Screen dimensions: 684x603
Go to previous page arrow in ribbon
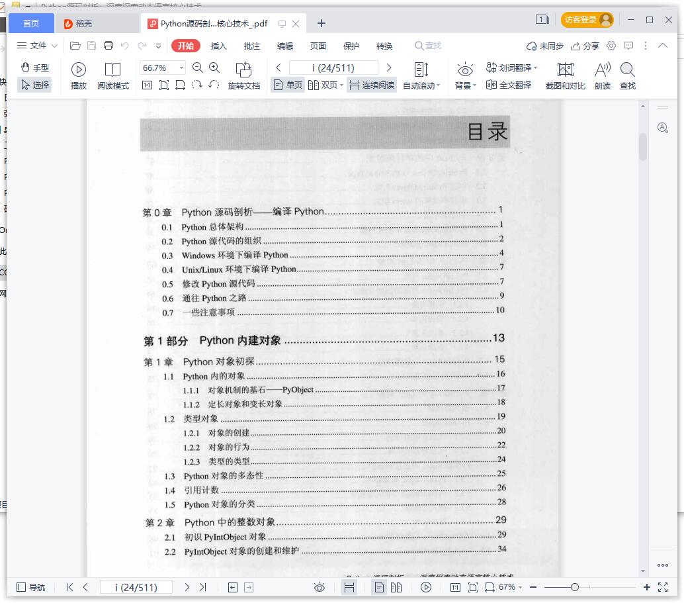click(x=278, y=68)
